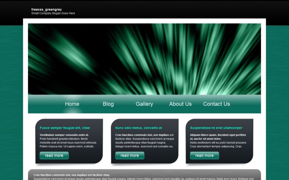
Task: Go to the Blog page
Action: (108, 104)
